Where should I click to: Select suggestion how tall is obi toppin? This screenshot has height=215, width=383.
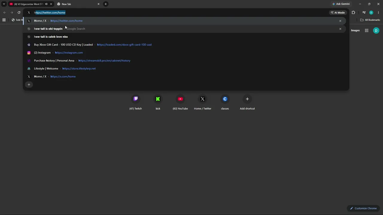(x=185, y=29)
